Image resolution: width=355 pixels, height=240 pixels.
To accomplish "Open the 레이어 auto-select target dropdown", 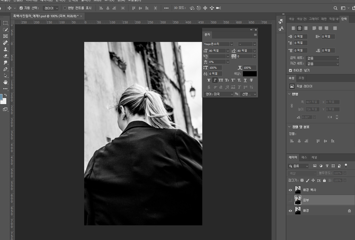I will pyautogui.click(x=51, y=8).
